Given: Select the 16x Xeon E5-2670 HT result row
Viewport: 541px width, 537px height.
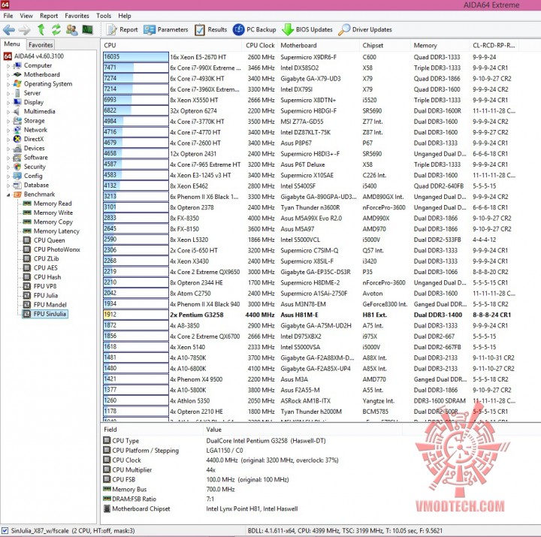Looking at the screenshot, I should 310,57.
